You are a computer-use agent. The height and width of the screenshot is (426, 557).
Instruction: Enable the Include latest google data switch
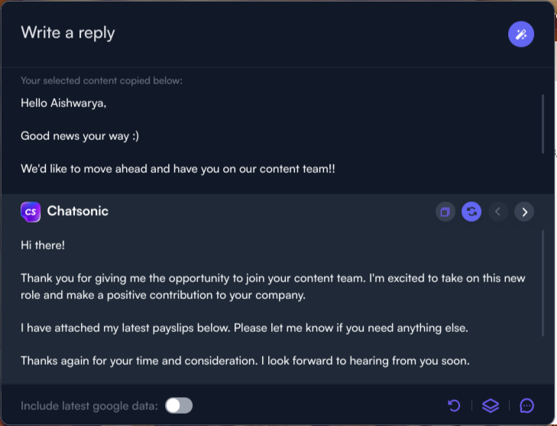(179, 405)
